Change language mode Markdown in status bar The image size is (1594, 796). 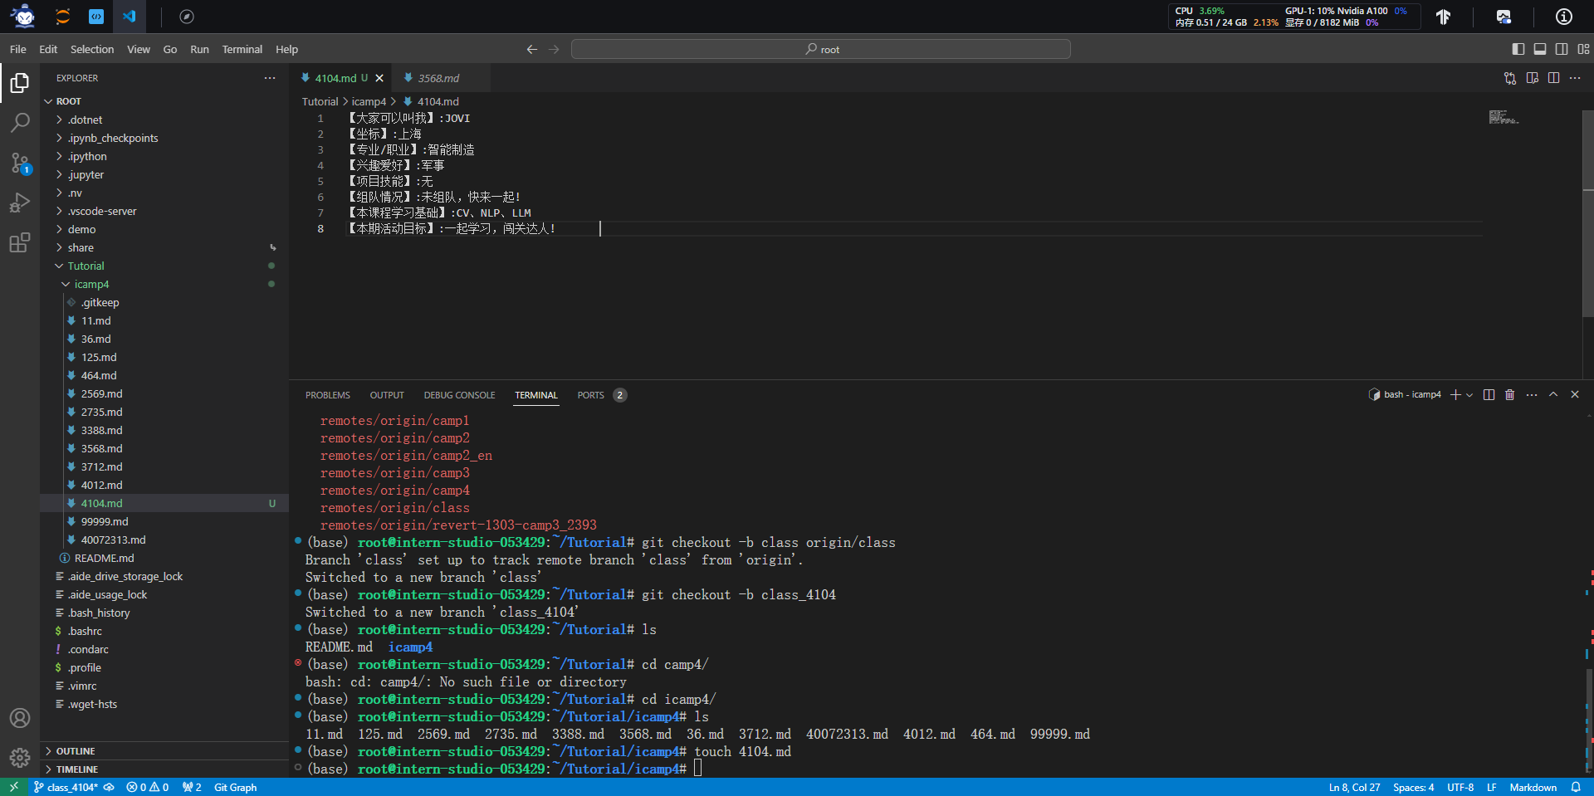tap(1533, 787)
